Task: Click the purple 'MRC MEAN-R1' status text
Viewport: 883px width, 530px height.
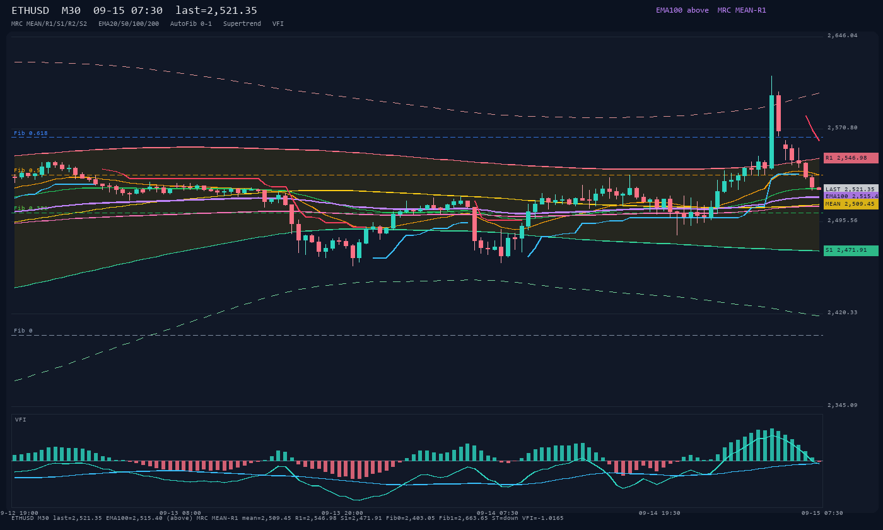Action: tap(742, 10)
